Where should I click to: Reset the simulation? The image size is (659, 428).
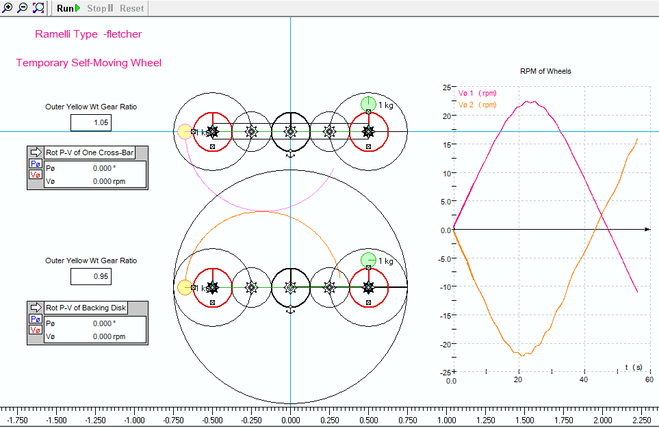131,8
